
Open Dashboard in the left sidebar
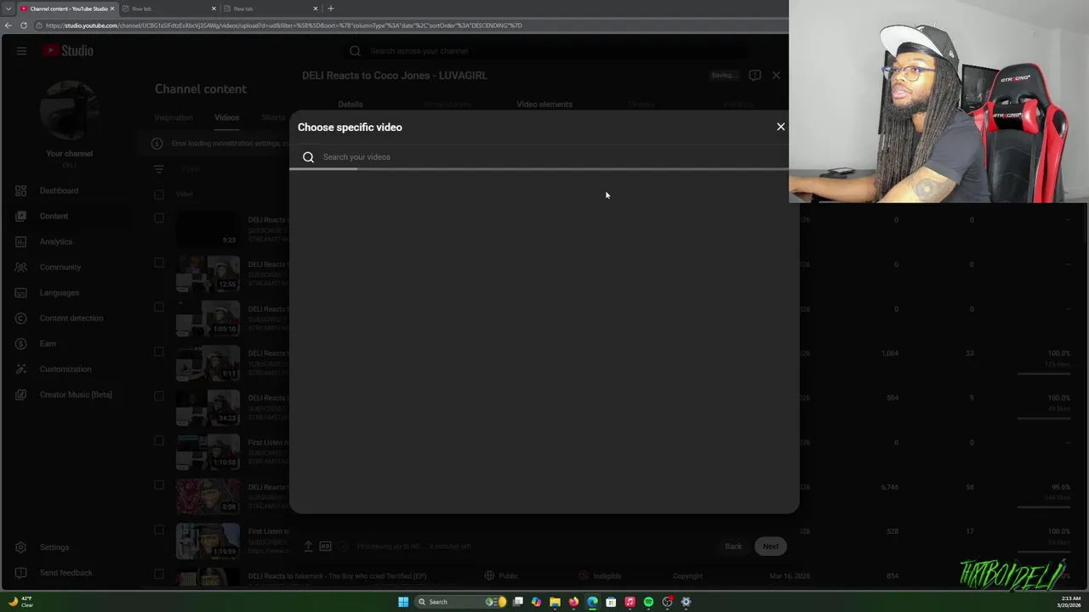[x=59, y=190]
